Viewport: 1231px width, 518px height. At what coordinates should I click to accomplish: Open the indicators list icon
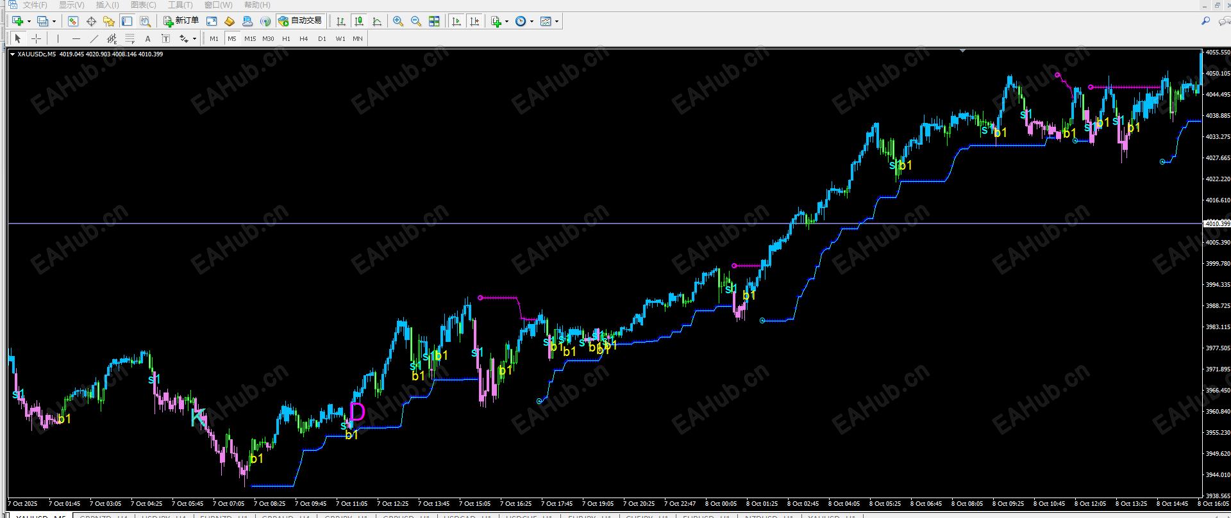(496, 21)
